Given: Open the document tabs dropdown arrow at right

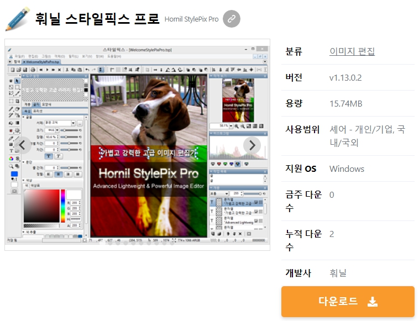Looking at the screenshot, I should pos(265,62).
